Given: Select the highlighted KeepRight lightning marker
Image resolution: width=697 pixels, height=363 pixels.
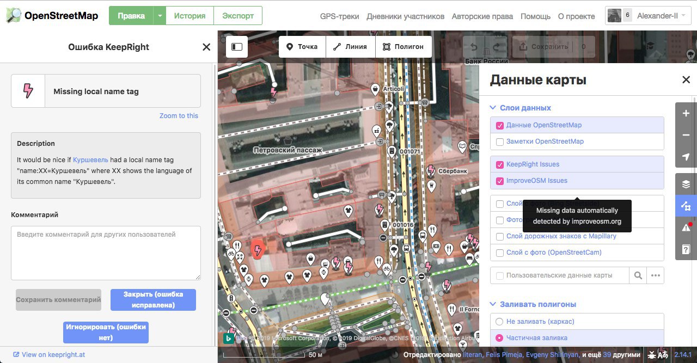Looking at the screenshot, I should click(x=258, y=249).
